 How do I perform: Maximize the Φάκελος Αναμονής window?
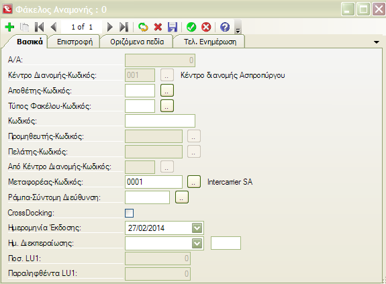[x=363, y=9]
